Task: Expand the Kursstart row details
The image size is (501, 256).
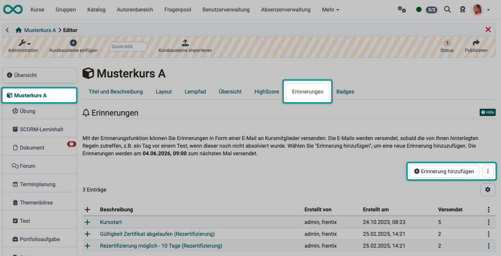Action: (x=87, y=222)
